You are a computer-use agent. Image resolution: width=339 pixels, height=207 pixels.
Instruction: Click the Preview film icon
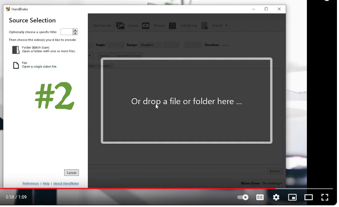[x=146, y=26]
